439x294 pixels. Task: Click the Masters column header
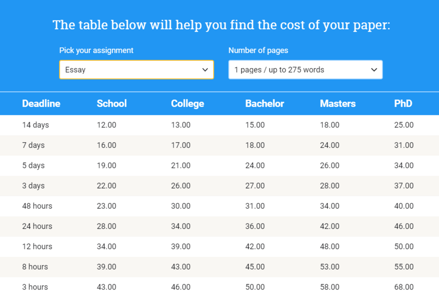click(338, 104)
